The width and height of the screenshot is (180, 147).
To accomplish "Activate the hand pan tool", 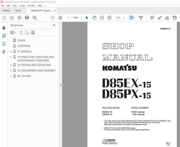I will (94, 18).
